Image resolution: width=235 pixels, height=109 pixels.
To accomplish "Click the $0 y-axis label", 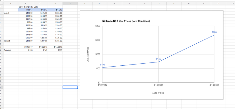I will 99,82.
